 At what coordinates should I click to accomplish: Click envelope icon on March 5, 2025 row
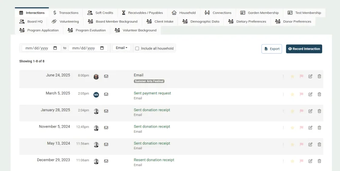click(106, 94)
